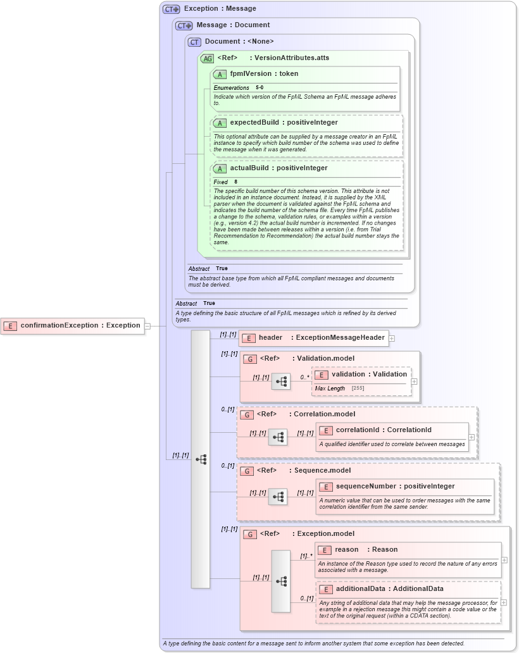Click the Max Length [255] entry
Viewport: 519px width, 653px height.
pos(339,388)
